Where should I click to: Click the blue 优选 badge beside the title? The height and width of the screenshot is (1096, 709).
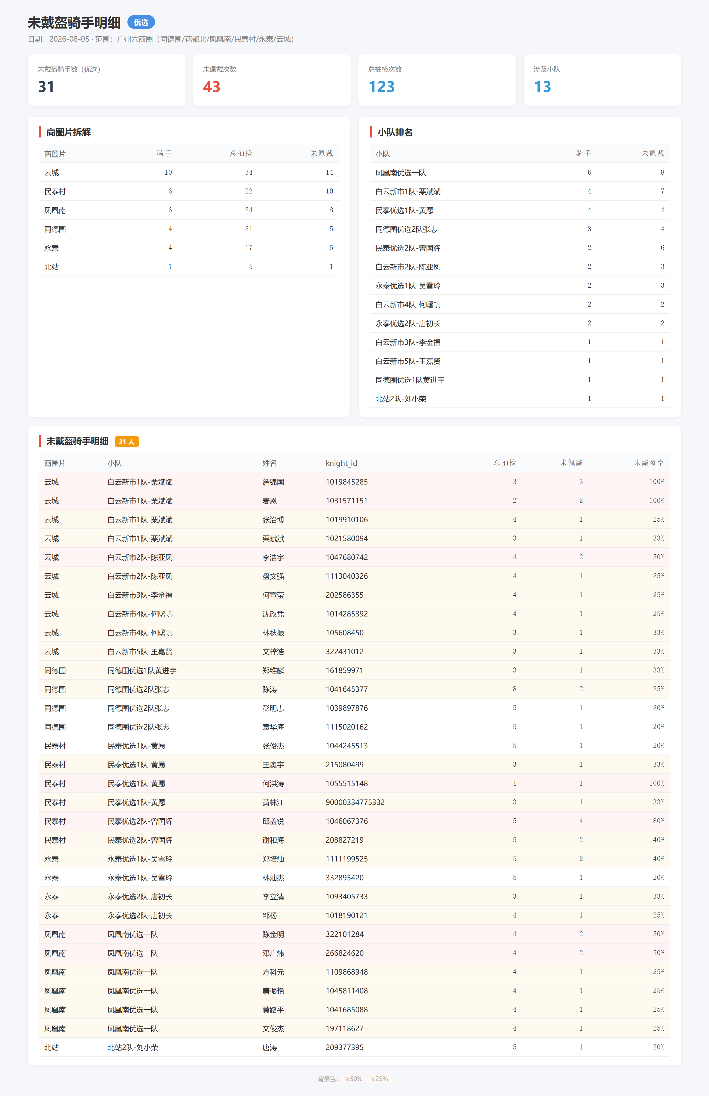141,22
